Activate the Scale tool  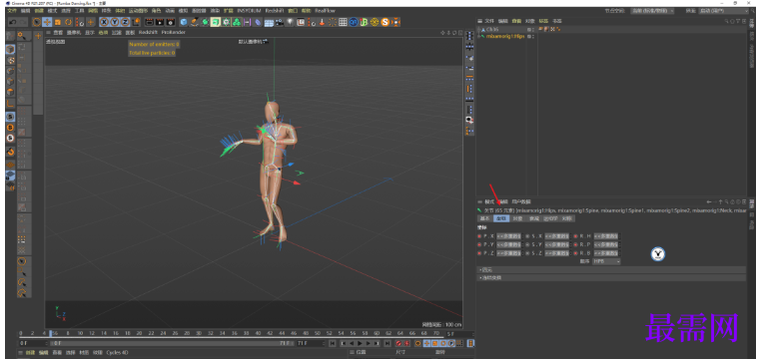58,22
